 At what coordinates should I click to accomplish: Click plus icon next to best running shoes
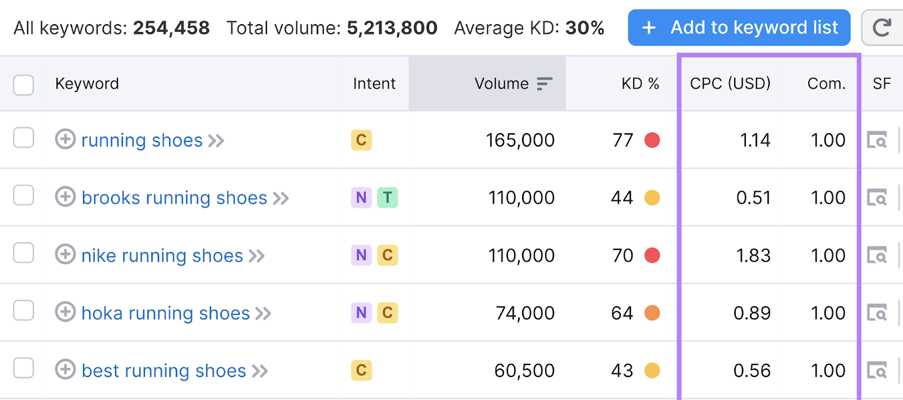[65, 369]
